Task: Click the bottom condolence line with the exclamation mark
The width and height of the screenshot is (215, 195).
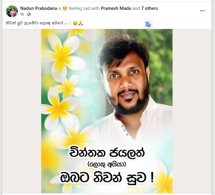Action: [107, 178]
